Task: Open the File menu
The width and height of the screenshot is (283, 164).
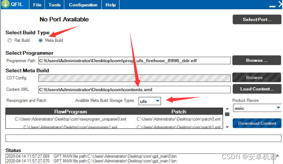Action: point(37,5)
